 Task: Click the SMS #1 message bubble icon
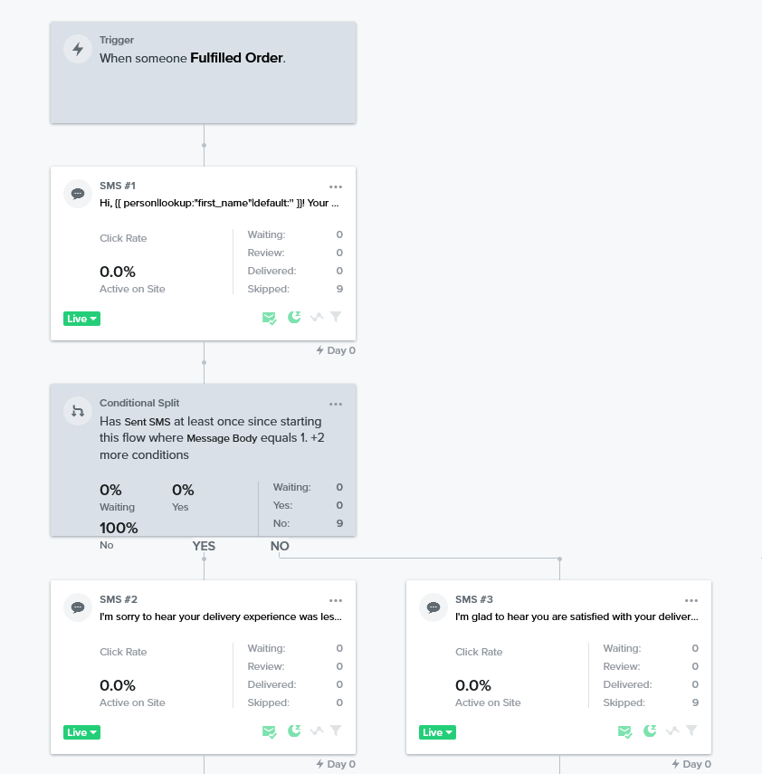[77, 194]
